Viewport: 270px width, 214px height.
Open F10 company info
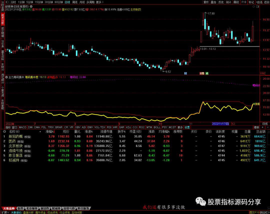tap(244, 2)
